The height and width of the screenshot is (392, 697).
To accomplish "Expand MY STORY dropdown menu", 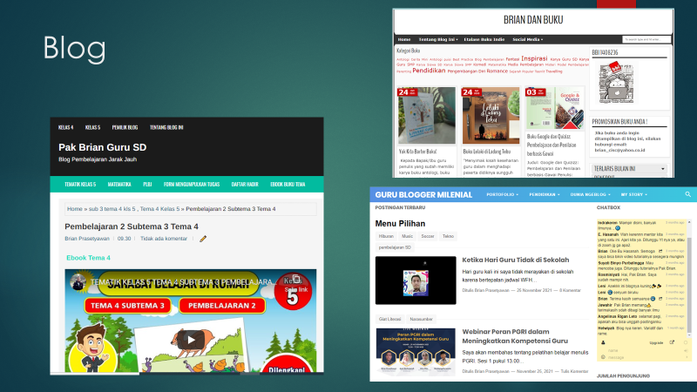I will click(x=634, y=194).
